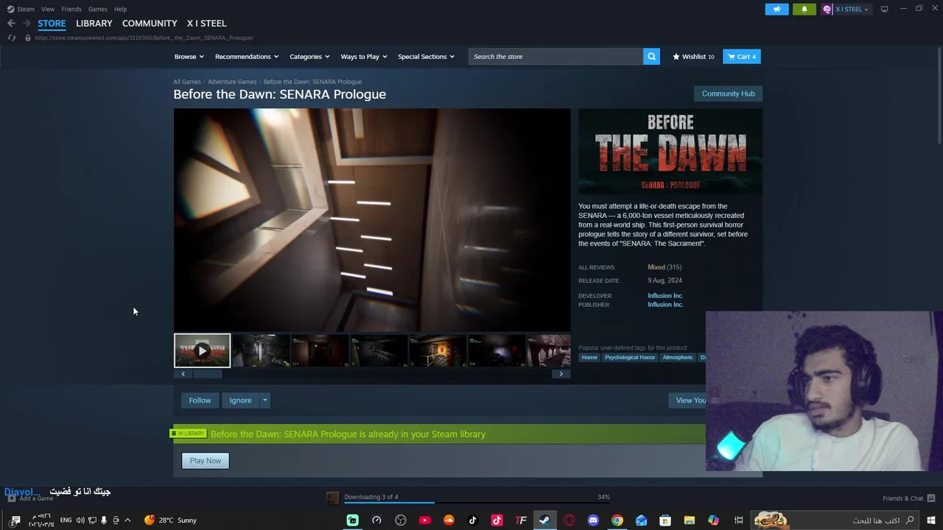Click the main trailer video player
The image size is (943, 530).
[372, 220]
